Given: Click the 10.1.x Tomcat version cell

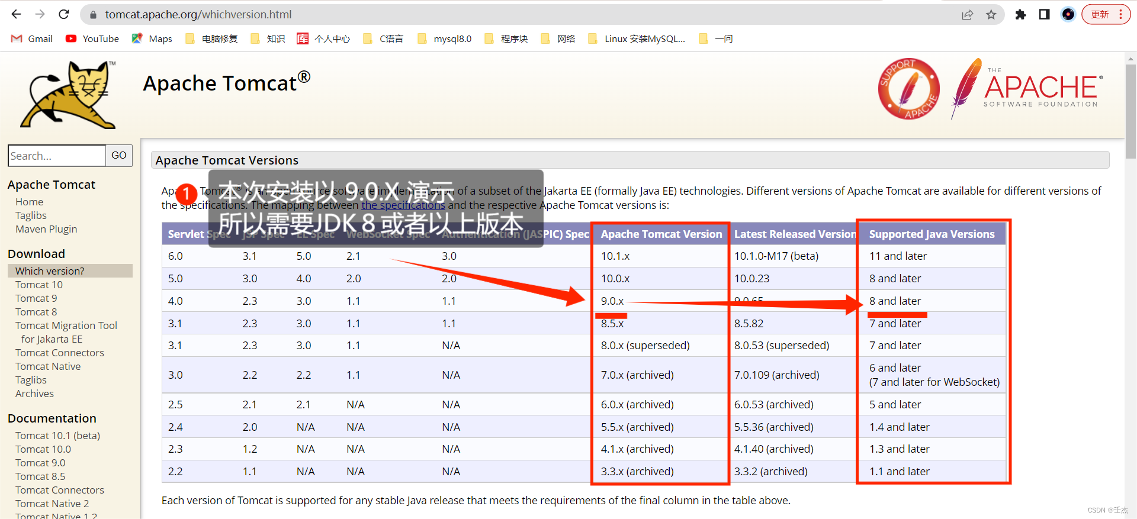Looking at the screenshot, I should click(615, 256).
